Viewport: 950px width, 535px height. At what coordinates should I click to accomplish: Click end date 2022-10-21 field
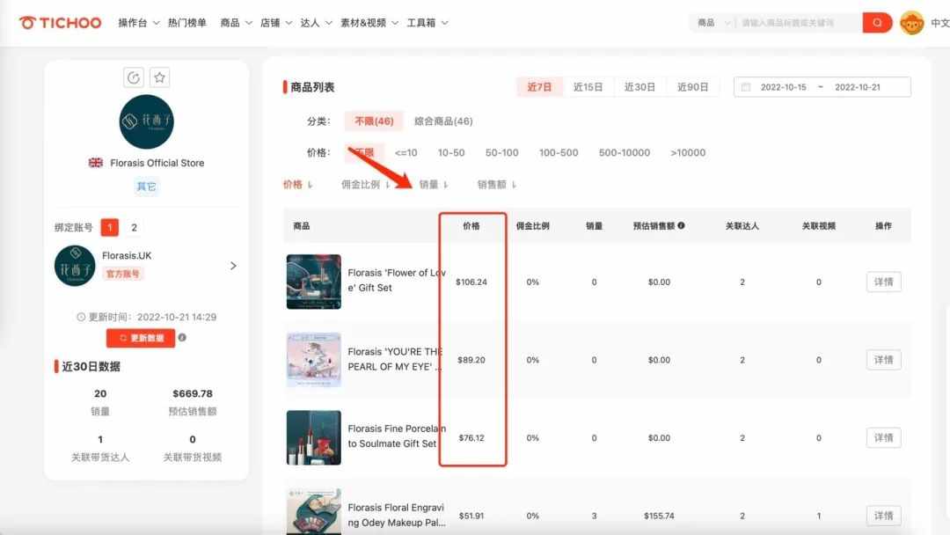tap(858, 87)
